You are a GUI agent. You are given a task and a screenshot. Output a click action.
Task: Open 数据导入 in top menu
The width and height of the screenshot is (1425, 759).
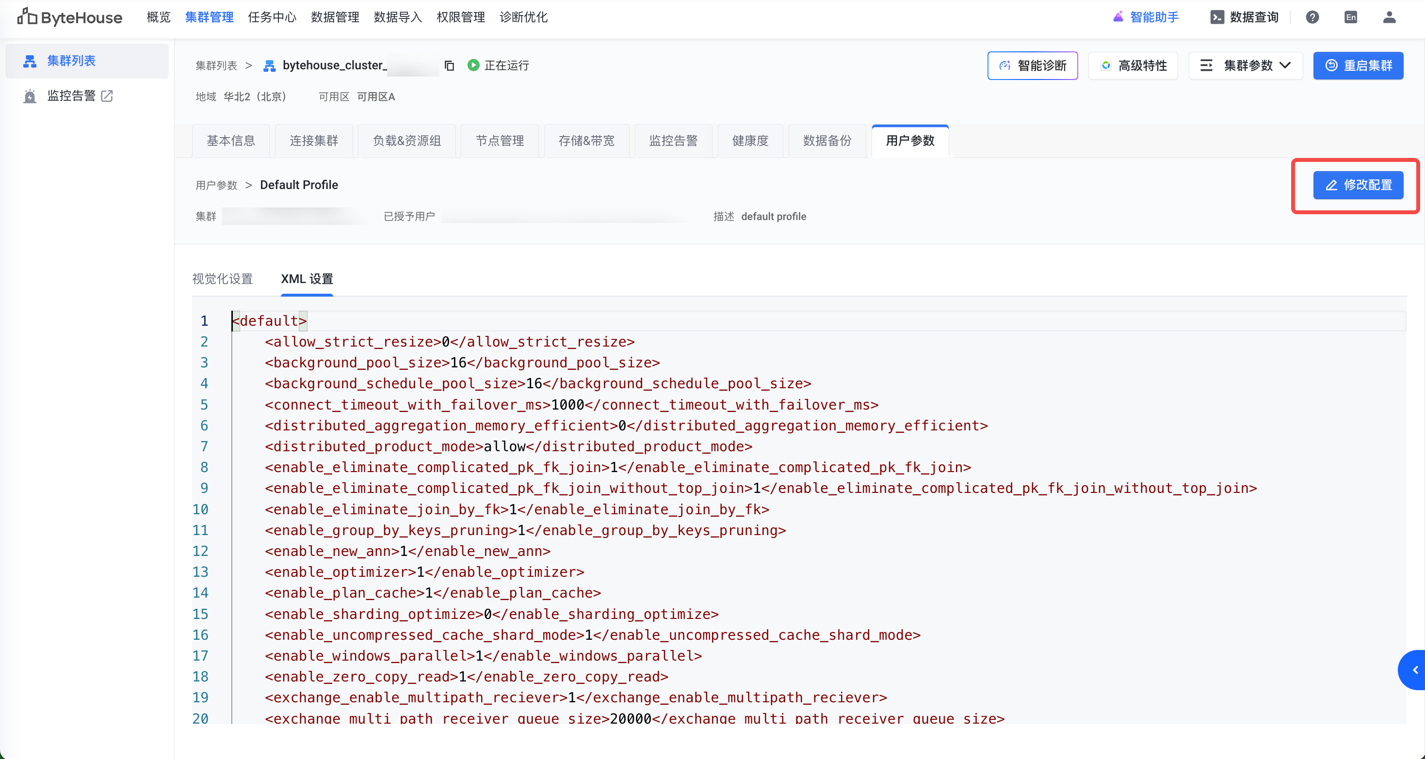pyautogui.click(x=397, y=17)
